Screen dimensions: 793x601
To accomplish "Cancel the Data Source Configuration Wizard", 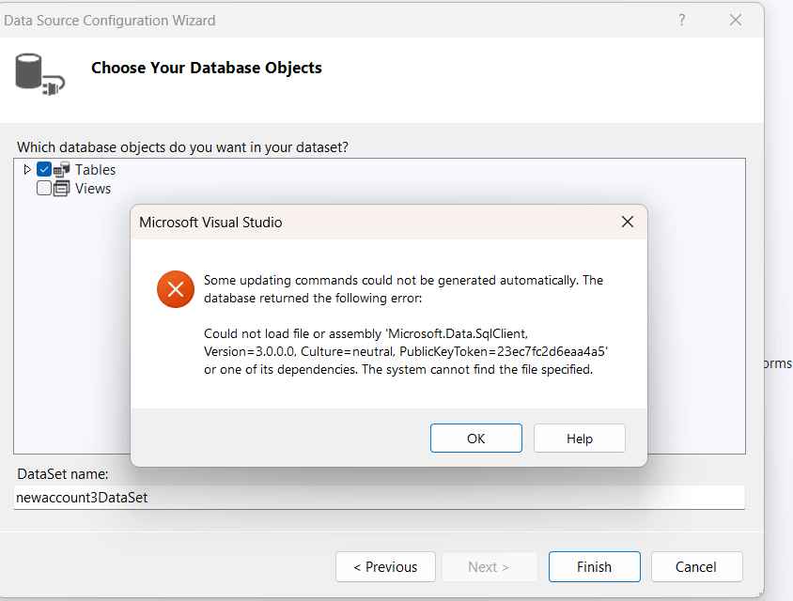I will click(696, 566).
